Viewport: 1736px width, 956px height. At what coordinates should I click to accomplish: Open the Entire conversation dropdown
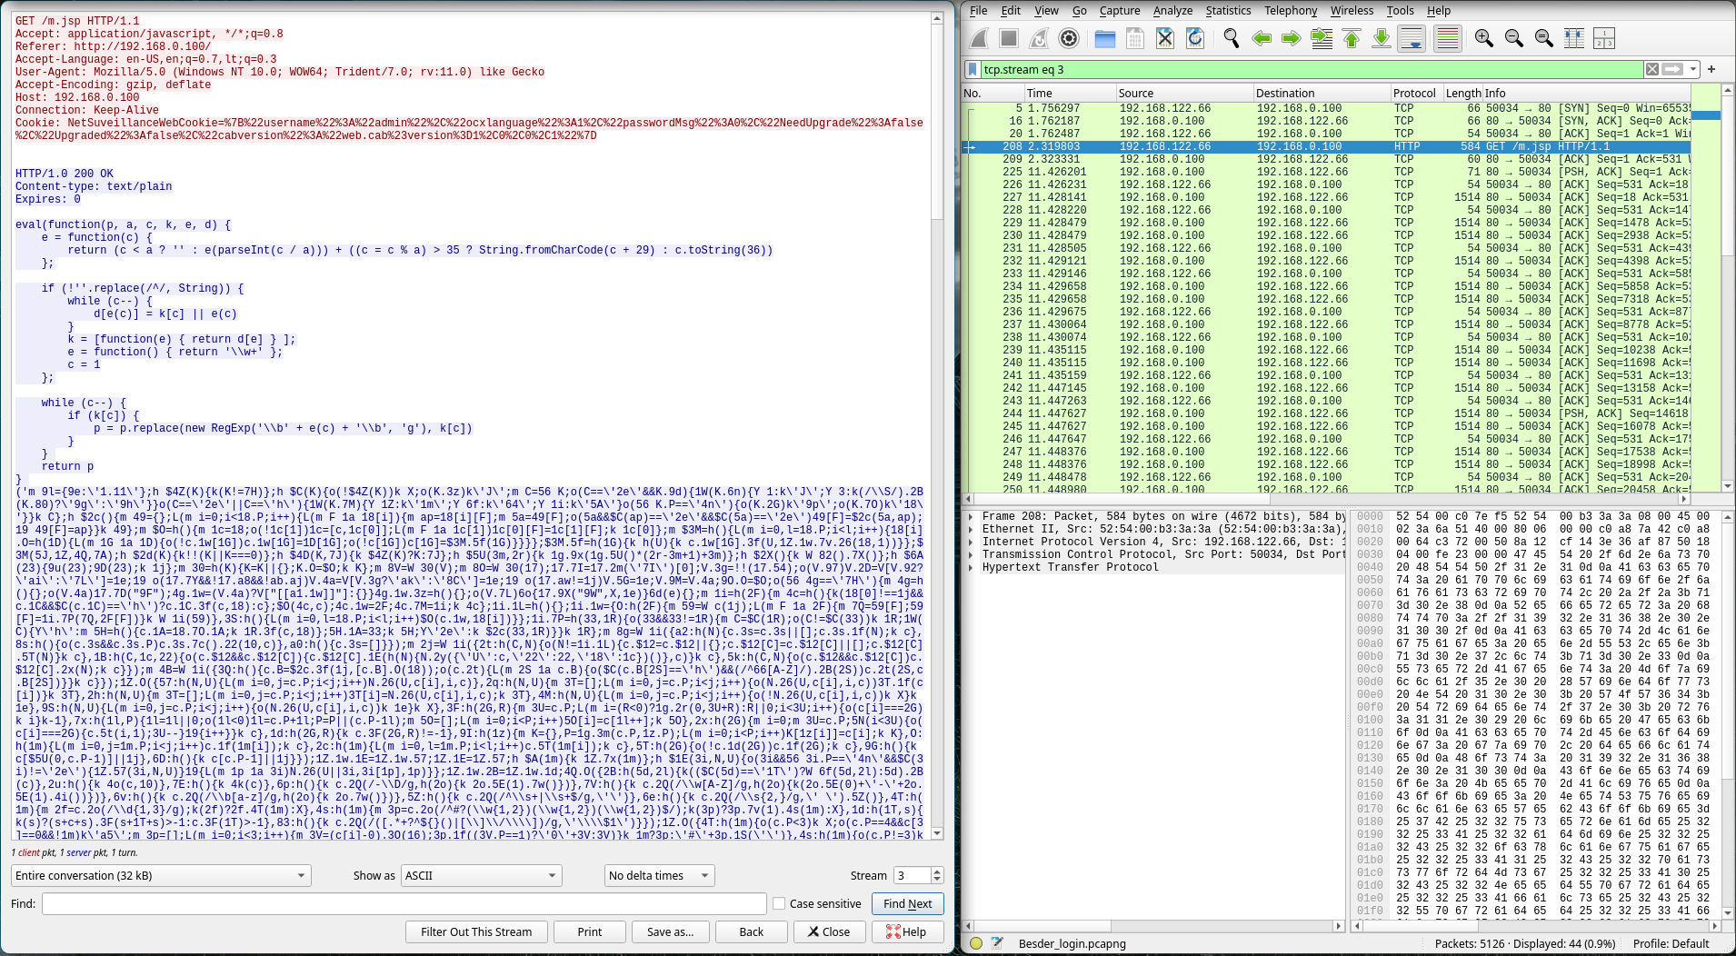point(161,875)
